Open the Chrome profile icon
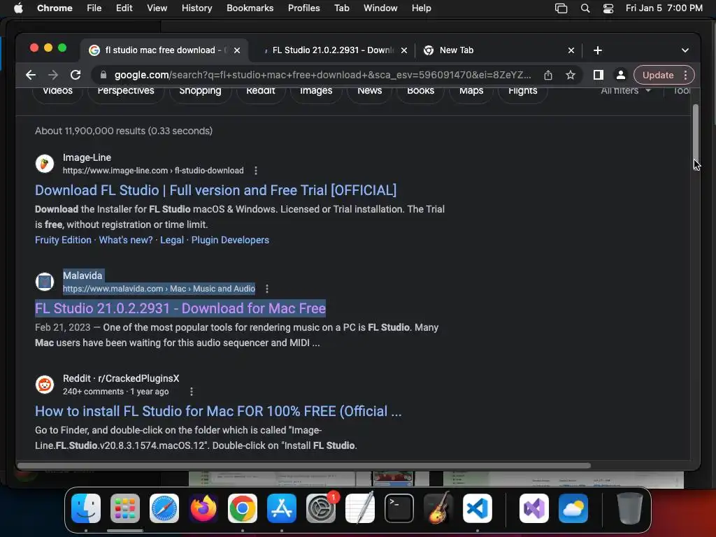Viewport: 716px width, 537px height. coord(621,75)
